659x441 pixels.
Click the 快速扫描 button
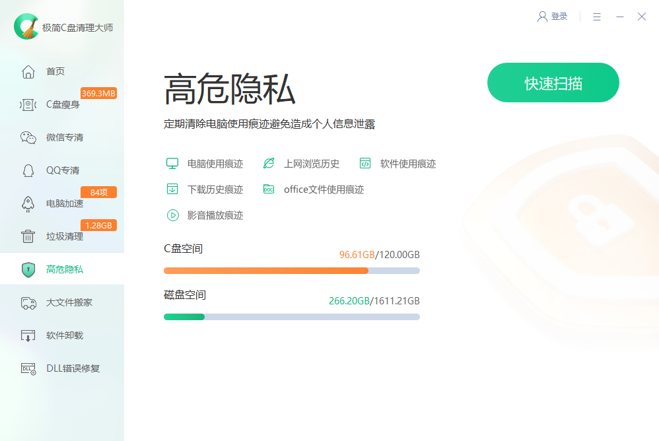(553, 83)
